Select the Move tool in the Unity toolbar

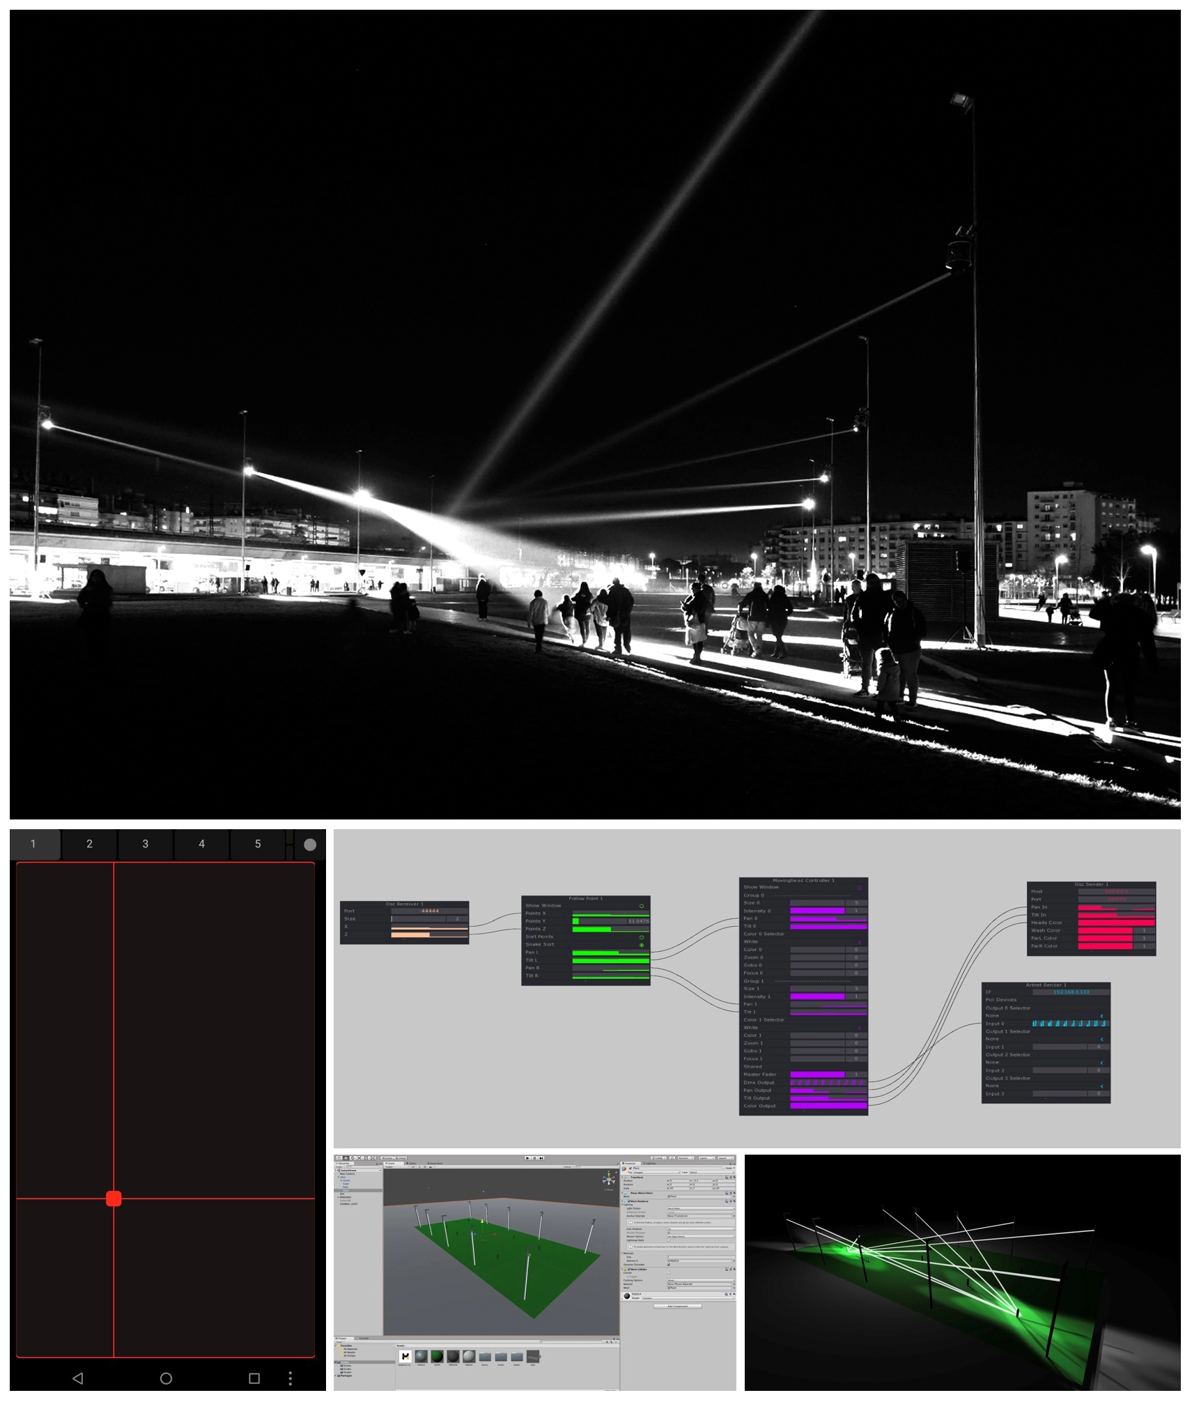point(346,1158)
